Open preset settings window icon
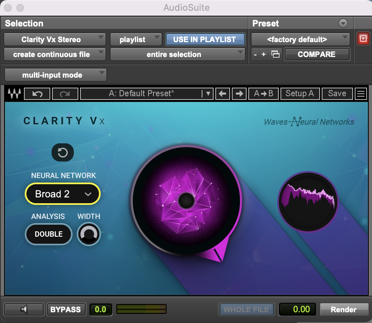Image resolution: width=372 pixels, height=323 pixels. [x=275, y=55]
